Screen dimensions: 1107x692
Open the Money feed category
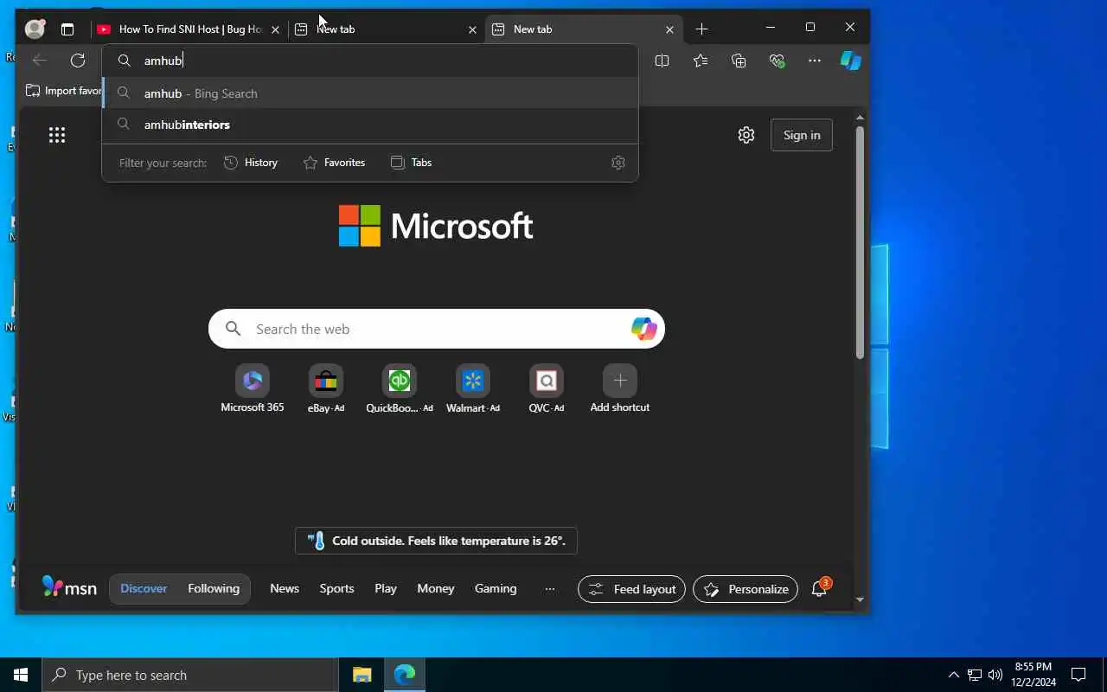point(436,588)
